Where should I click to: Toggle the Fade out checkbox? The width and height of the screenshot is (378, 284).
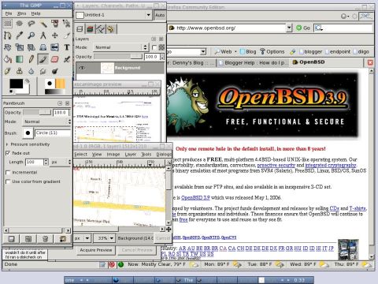[x=8, y=153]
